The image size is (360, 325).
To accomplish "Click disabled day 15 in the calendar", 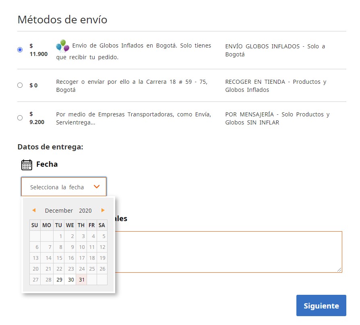I will pyautogui.click(x=59, y=258).
